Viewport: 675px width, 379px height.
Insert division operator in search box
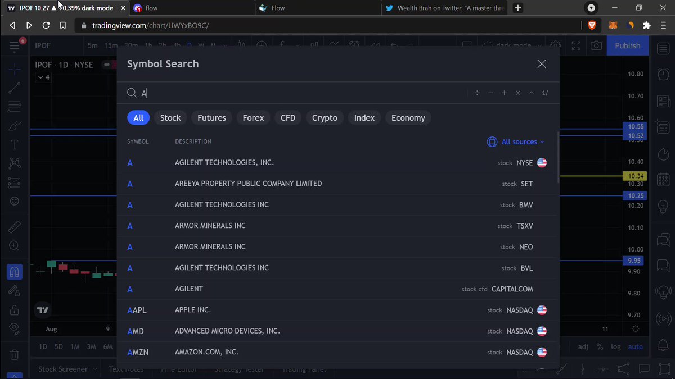477,93
